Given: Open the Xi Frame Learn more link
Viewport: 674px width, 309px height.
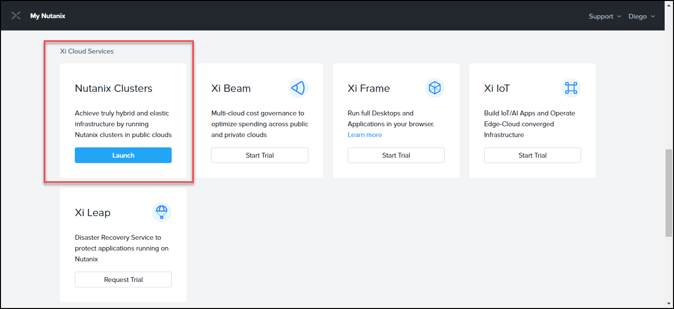Looking at the screenshot, I should (365, 135).
